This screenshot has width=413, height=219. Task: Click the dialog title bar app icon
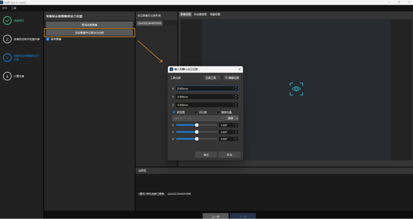pos(171,69)
